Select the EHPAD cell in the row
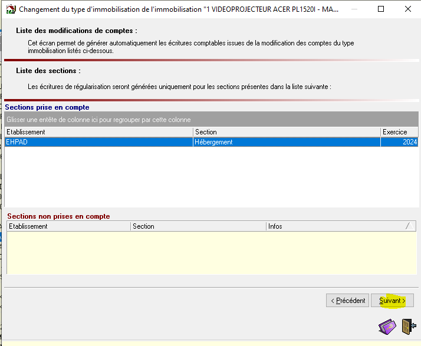This screenshot has height=346, width=421. tap(98, 142)
